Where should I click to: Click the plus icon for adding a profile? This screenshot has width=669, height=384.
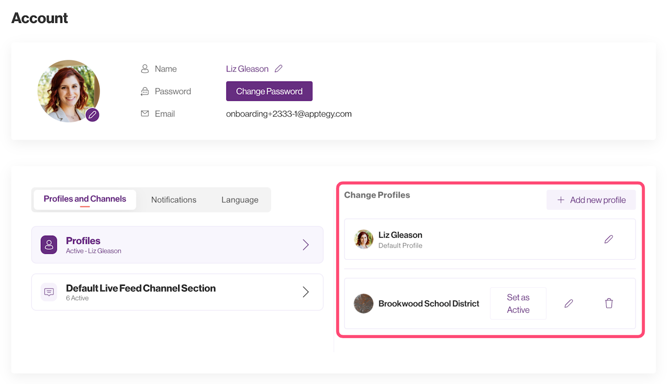(x=561, y=200)
